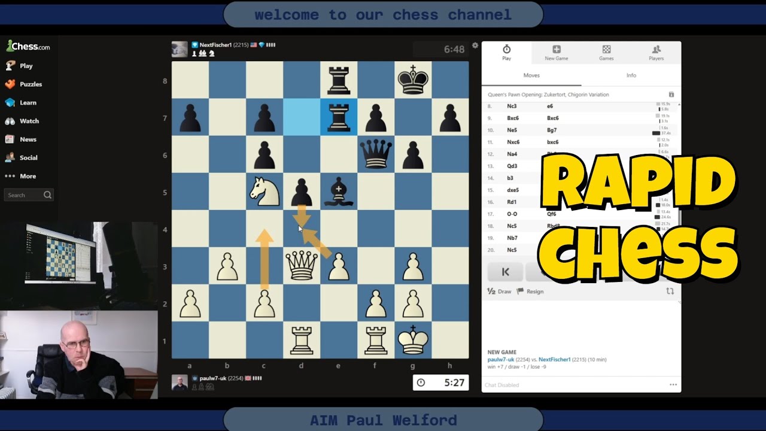The width and height of the screenshot is (766, 431).
Task: Open chat options three-dots menu
Action: tap(673, 385)
